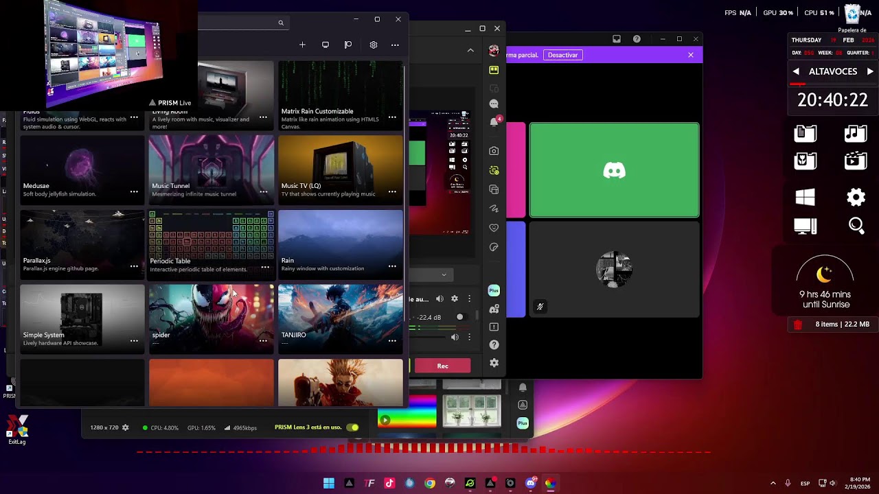Screen dimensions: 879x494
Task: Flip the switch next to -22.4 dB
Action: coord(462,317)
